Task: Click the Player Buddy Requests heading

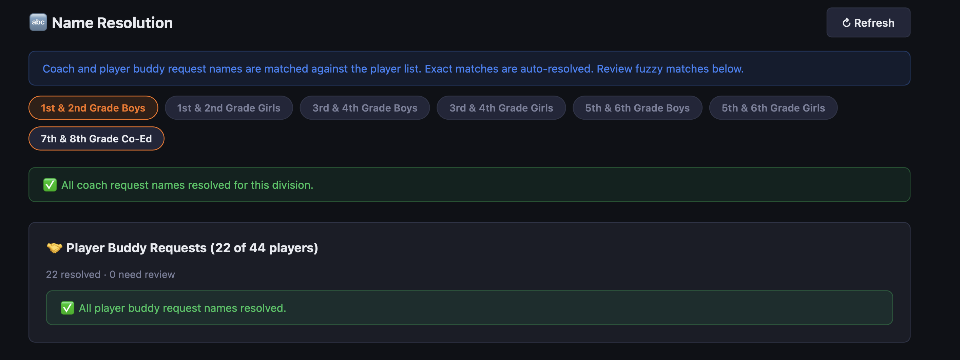Action: (x=192, y=248)
